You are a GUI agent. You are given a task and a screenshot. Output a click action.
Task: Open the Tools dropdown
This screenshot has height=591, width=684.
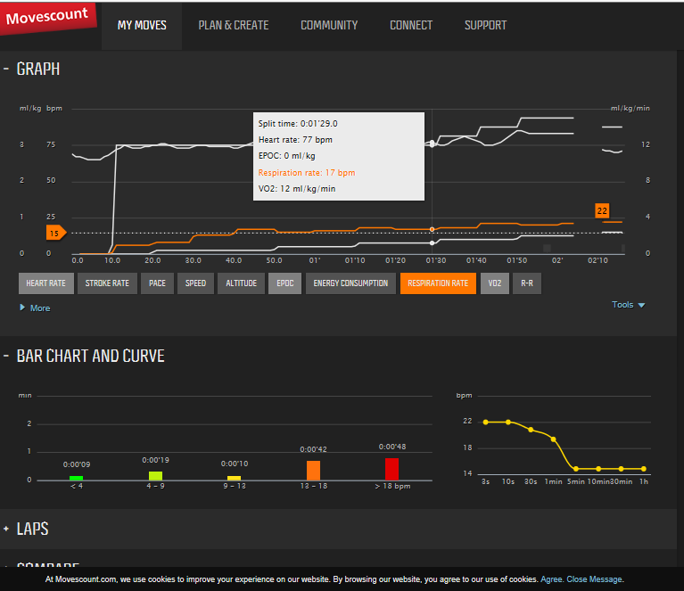[x=628, y=305]
